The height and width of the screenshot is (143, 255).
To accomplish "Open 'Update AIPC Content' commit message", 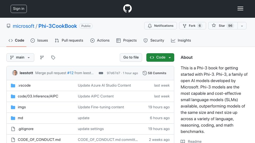I will click(x=96, y=96).
